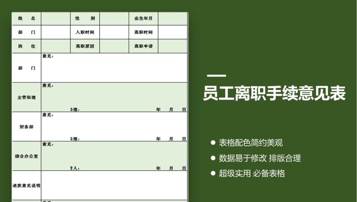Click the 年 月 日 date in the 主管经理 row
This screenshot has width=357, height=202.
tap(171, 109)
